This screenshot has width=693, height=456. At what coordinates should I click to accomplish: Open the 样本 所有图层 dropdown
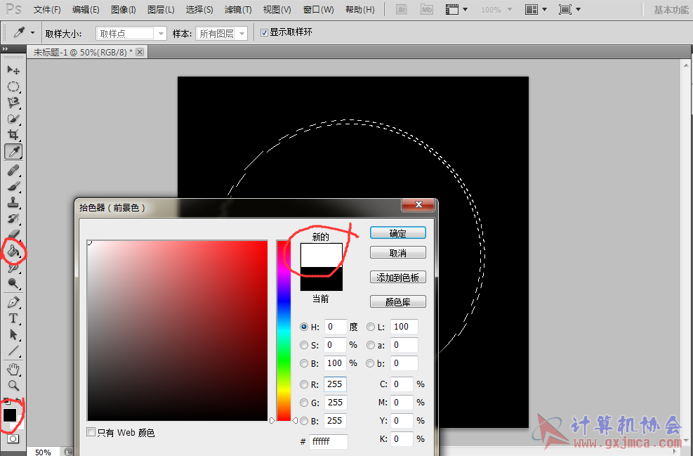221,33
